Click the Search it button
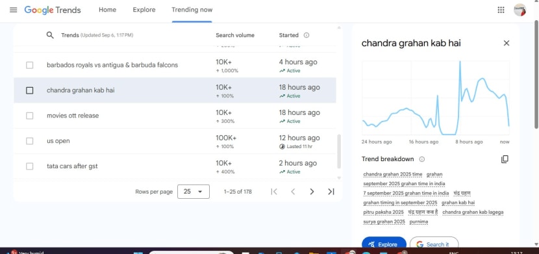The height and width of the screenshot is (254, 539). (x=434, y=244)
